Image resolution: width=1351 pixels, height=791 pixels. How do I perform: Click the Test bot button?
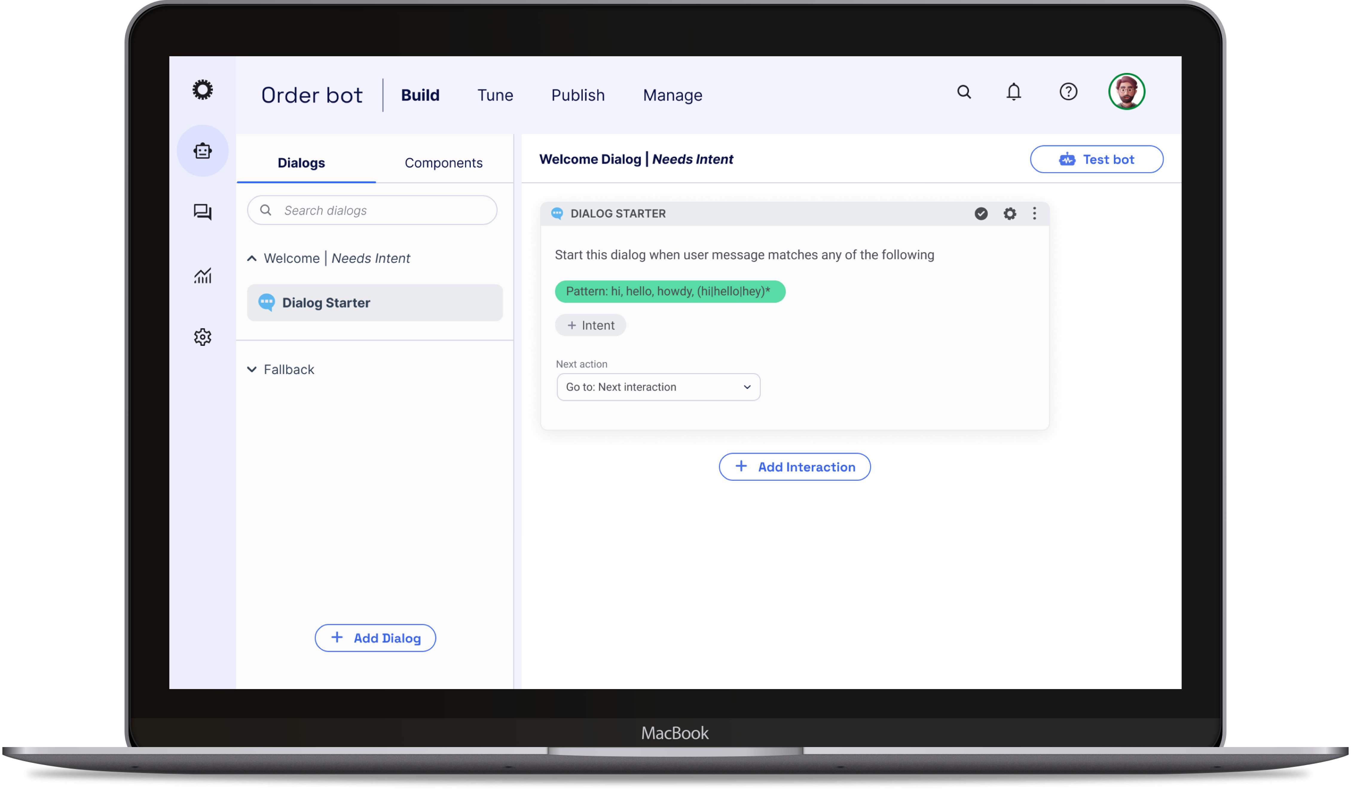coord(1096,159)
